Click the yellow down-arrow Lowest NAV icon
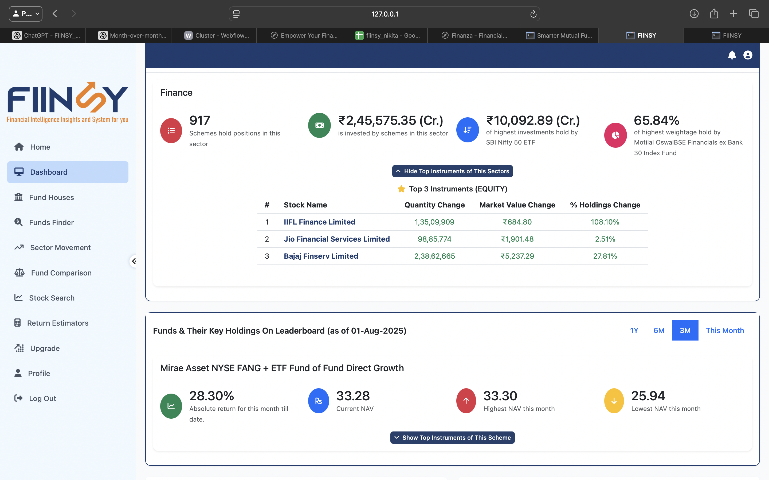 click(614, 401)
